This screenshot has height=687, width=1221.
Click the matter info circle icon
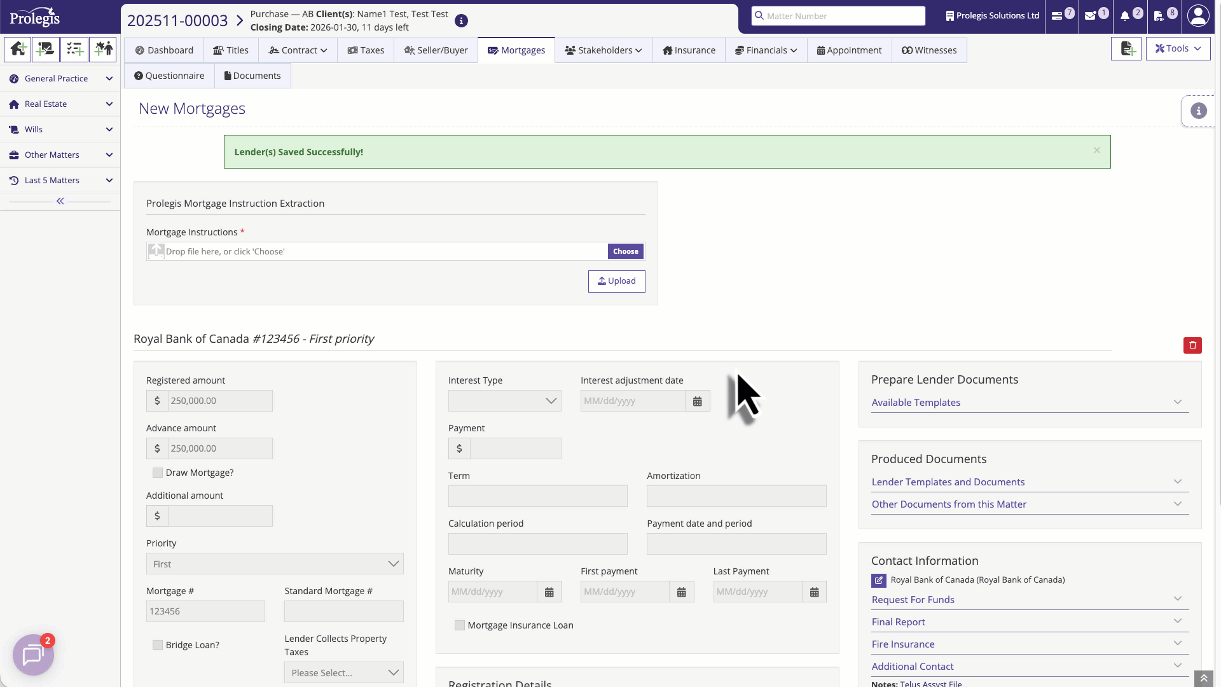462,21
